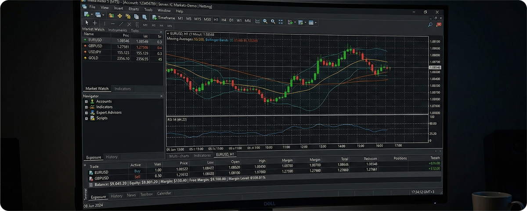The image size is (527, 211).
Task: Open the News tab in Terminal
Action: 131,195
